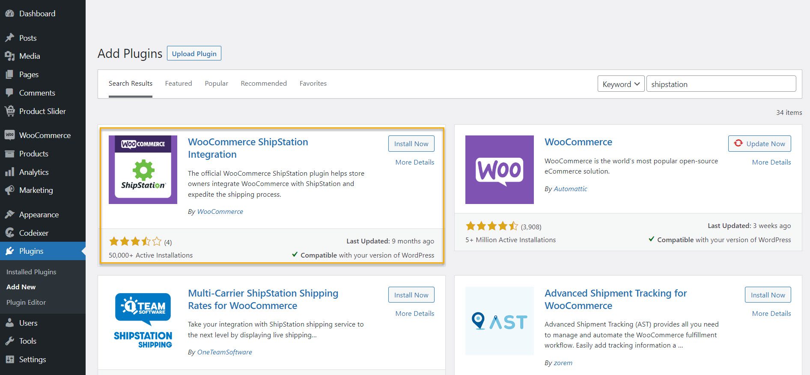Go to Posts in the sidebar
Image resolution: width=810 pixels, height=375 pixels.
click(x=43, y=38)
